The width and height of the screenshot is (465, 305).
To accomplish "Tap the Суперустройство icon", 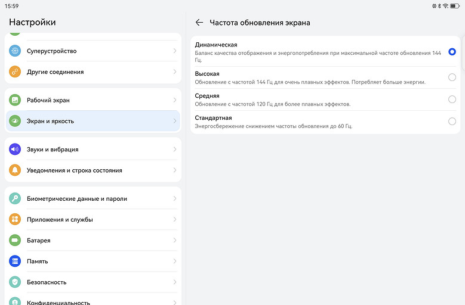I will pyautogui.click(x=15, y=51).
